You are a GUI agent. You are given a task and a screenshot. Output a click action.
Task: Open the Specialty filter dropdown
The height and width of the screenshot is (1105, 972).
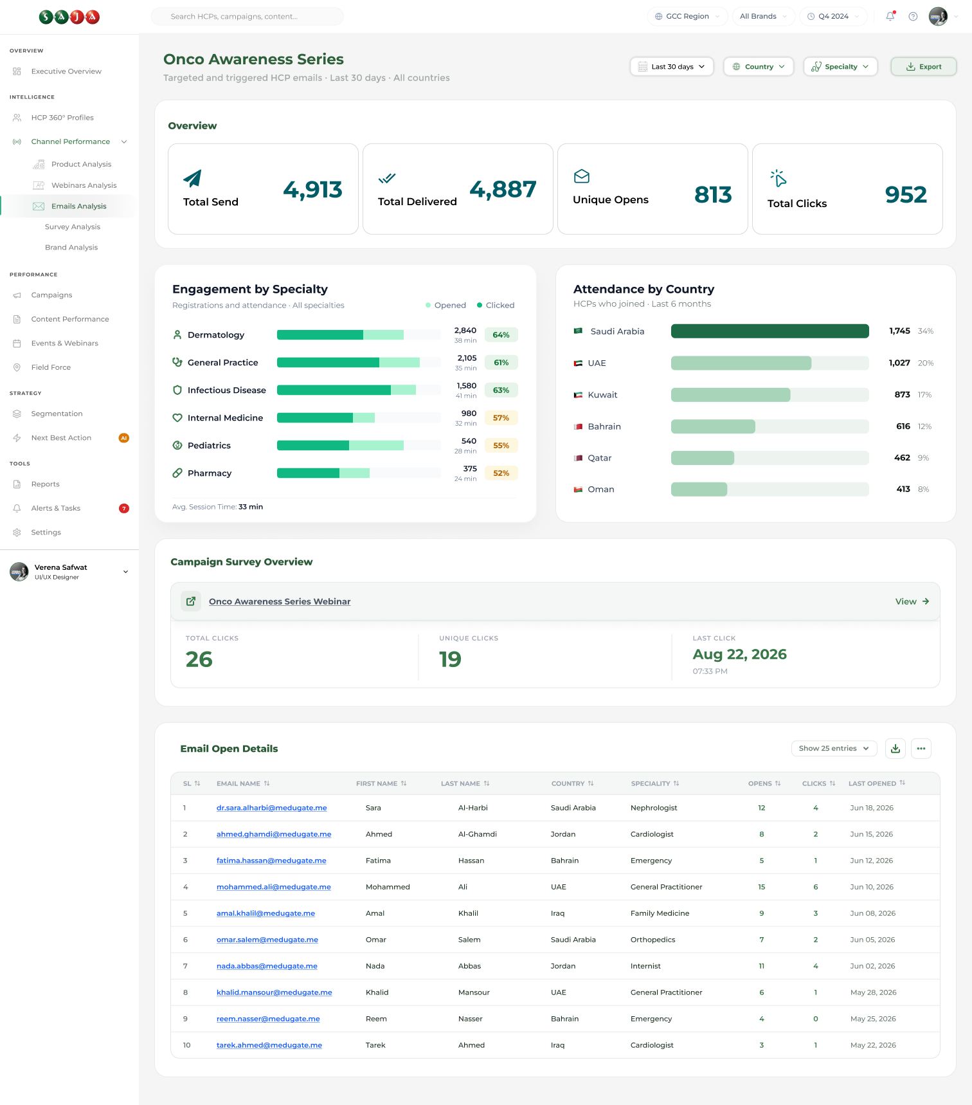tap(840, 66)
